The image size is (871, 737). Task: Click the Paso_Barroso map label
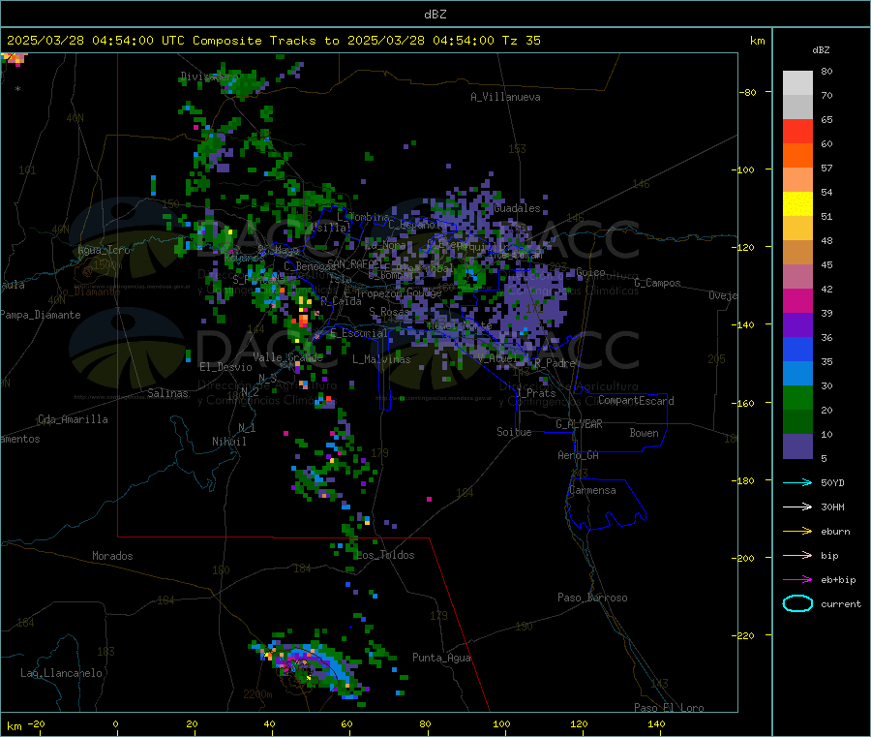592,598
